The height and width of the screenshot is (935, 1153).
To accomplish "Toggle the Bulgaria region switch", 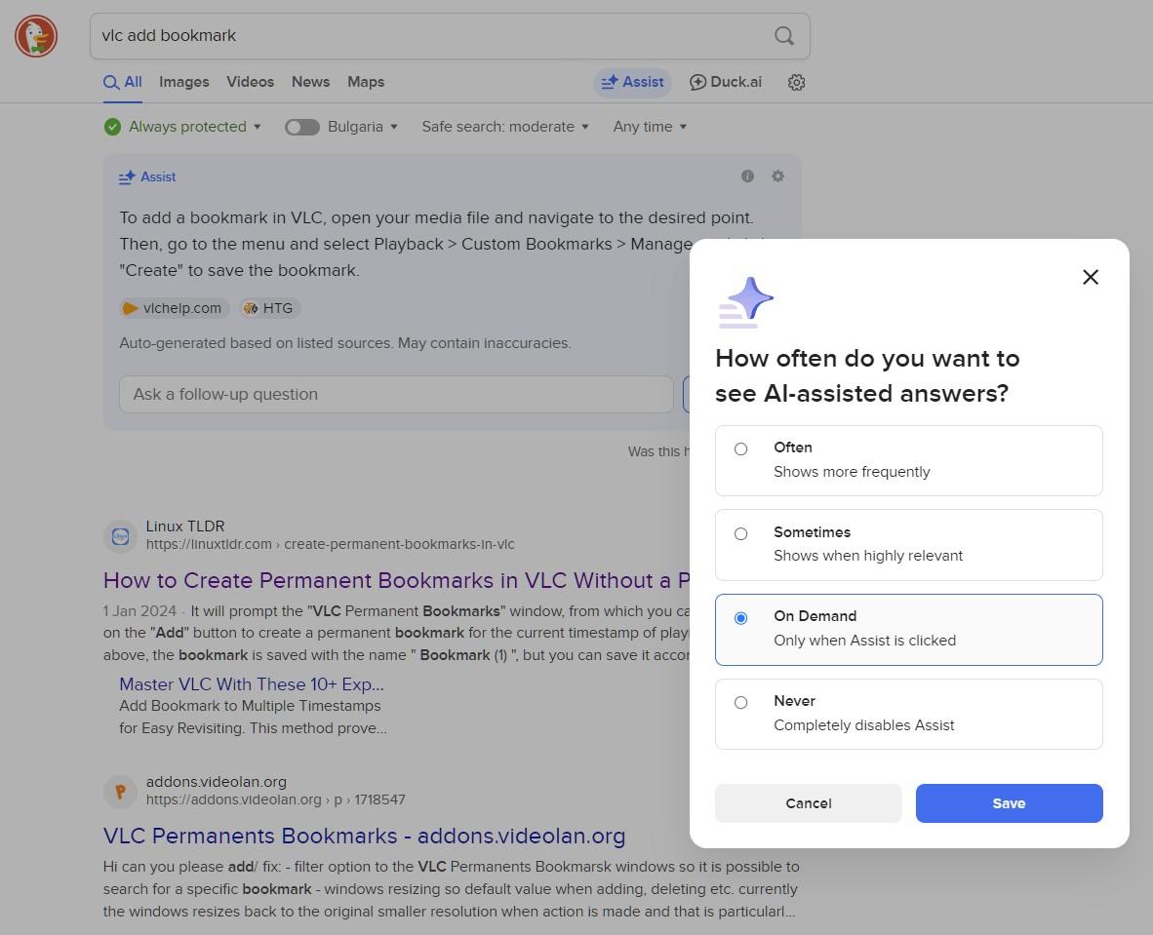I will tap(301, 127).
